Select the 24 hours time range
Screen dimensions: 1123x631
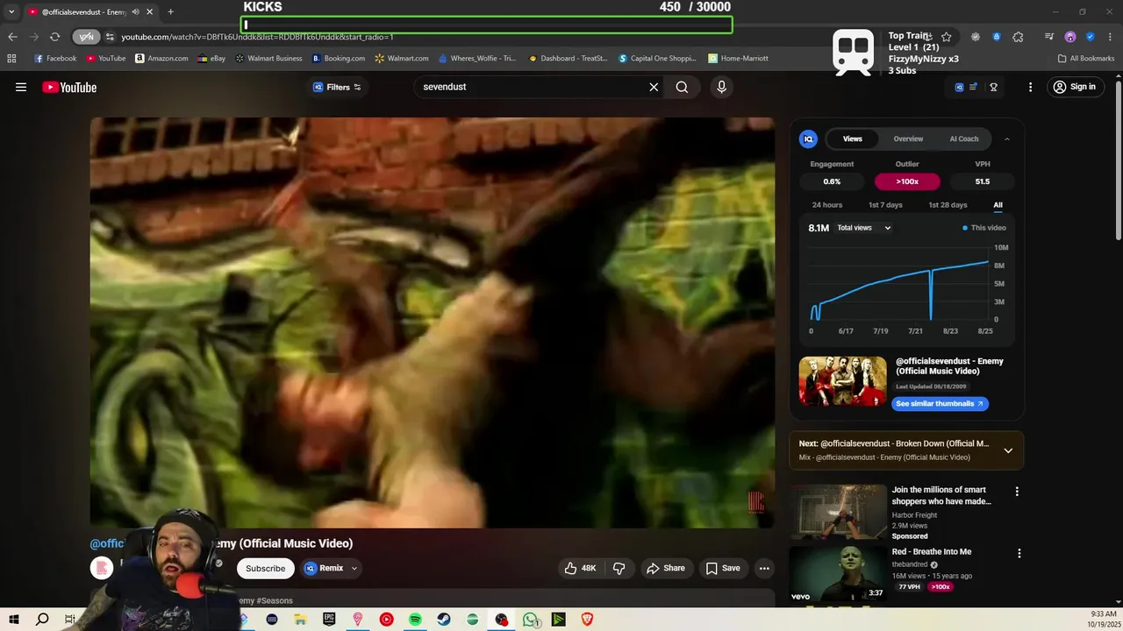point(827,205)
